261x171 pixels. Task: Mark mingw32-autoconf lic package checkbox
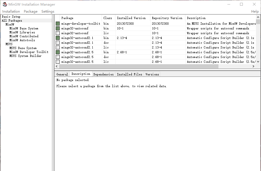[58, 33]
